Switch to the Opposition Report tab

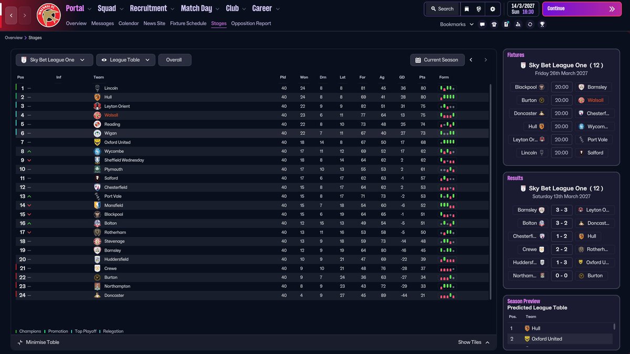251,24
